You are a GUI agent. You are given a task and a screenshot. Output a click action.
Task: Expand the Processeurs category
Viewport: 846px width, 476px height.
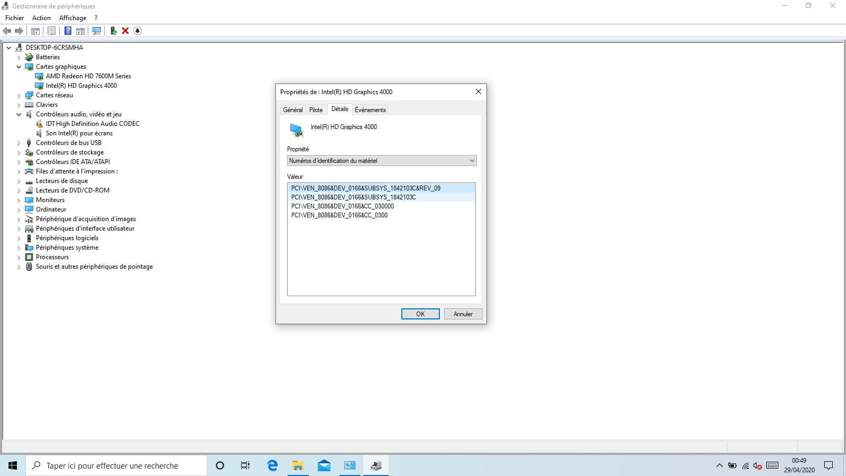click(x=19, y=257)
